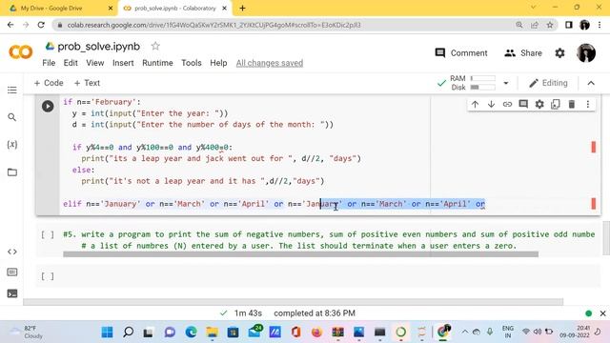
Task: Click the browser address bar URL
Action: (x=213, y=25)
